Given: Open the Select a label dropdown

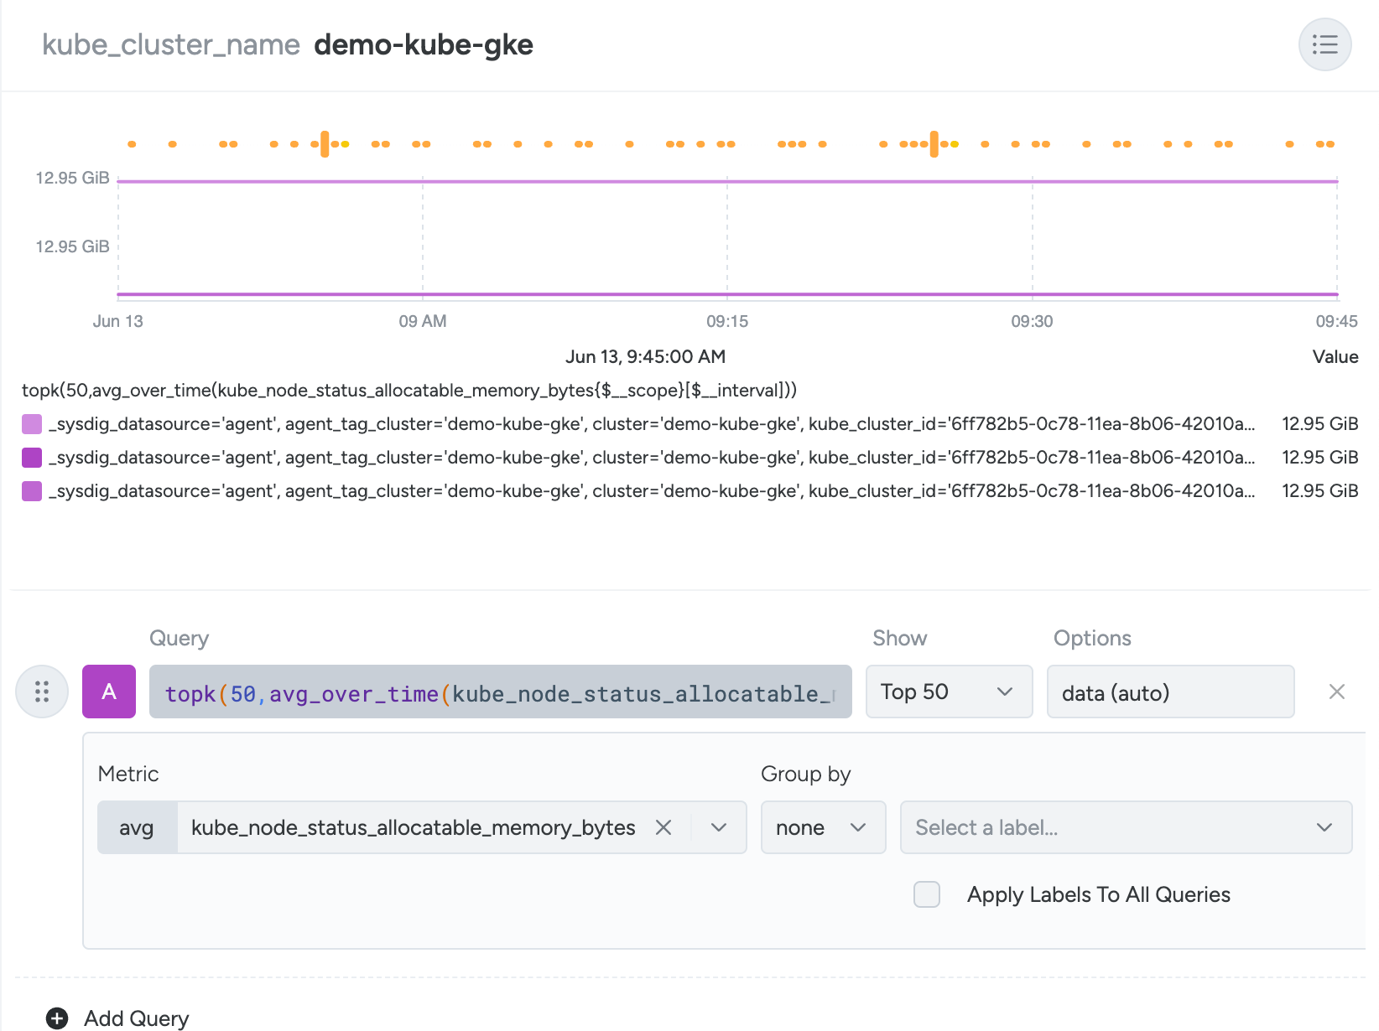Looking at the screenshot, I should pos(1126,827).
